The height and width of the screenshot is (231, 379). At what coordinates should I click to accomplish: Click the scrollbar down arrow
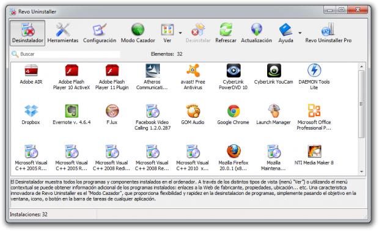(x=362, y=172)
